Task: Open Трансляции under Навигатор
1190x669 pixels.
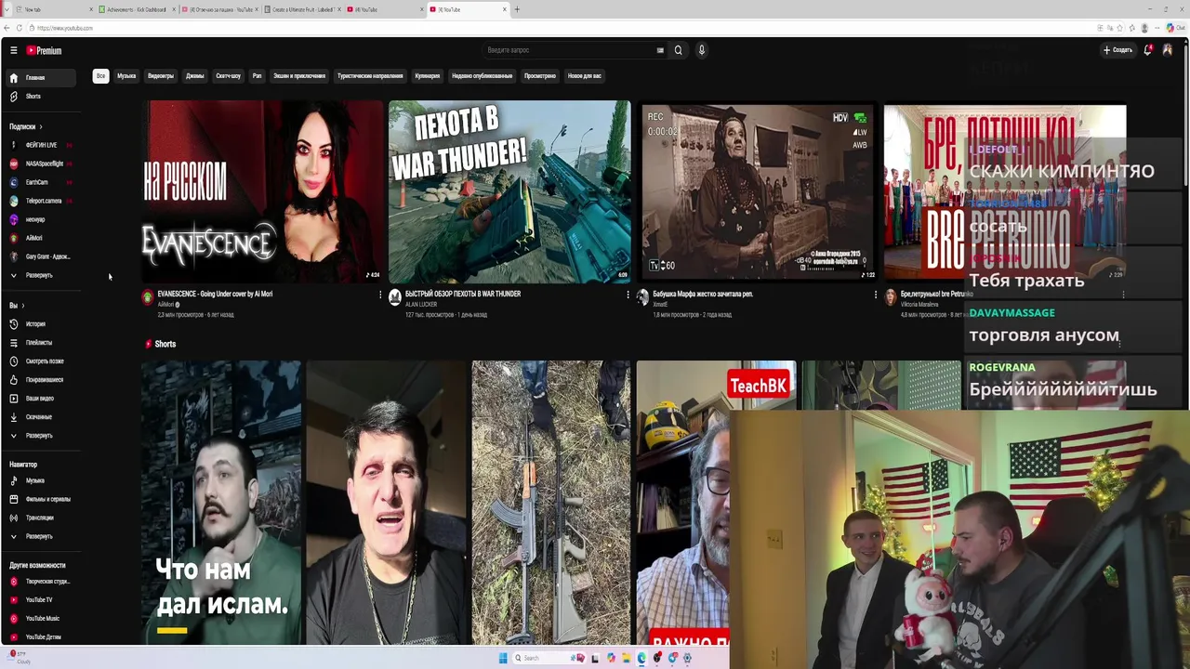Action: point(41,518)
